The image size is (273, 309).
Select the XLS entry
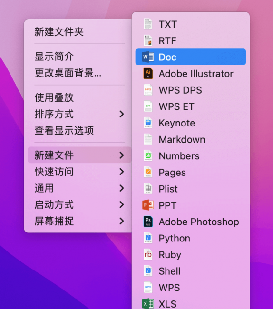(x=191, y=304)
